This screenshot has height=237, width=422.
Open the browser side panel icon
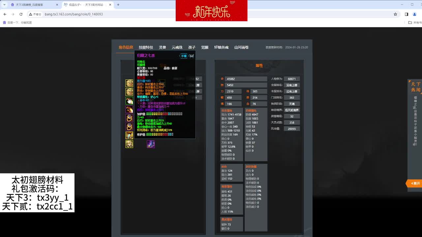[407, 14]
